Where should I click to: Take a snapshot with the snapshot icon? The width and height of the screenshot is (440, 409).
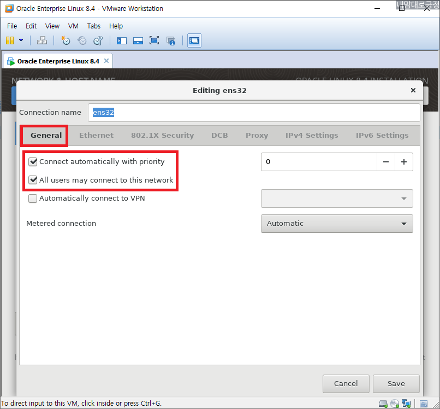click(66, 40)
